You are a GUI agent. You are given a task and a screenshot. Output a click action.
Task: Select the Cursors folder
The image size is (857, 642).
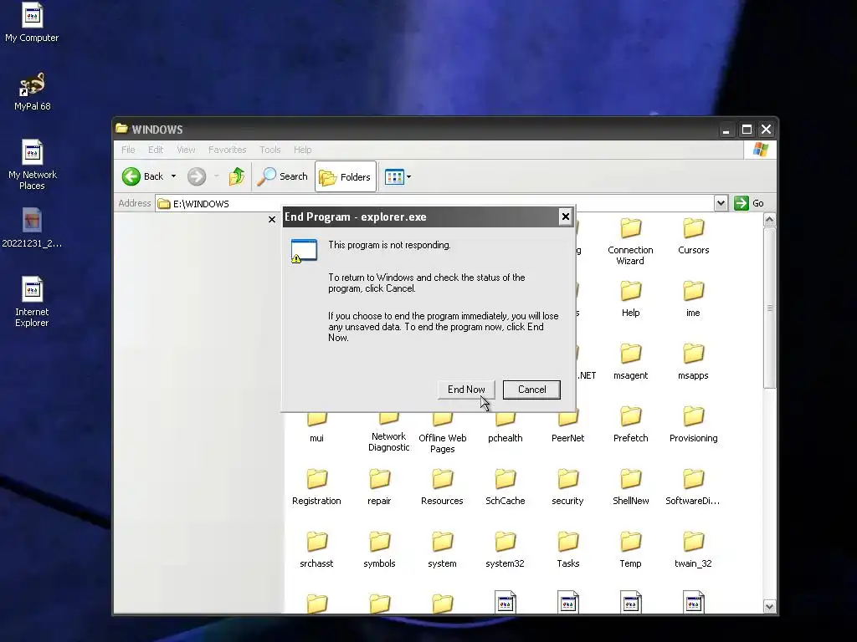(693, 237)
